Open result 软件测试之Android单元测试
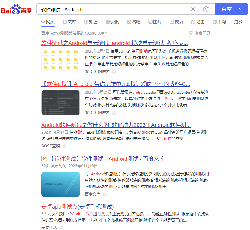Screen dimensions: 250x230 pyautogui.click(x=115, y=43)
